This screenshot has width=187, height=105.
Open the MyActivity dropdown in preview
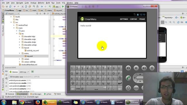click(168, 17)
